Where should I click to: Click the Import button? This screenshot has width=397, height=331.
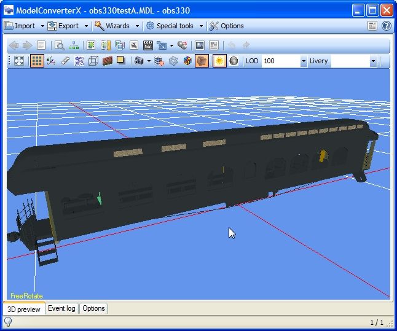(20, 26)
